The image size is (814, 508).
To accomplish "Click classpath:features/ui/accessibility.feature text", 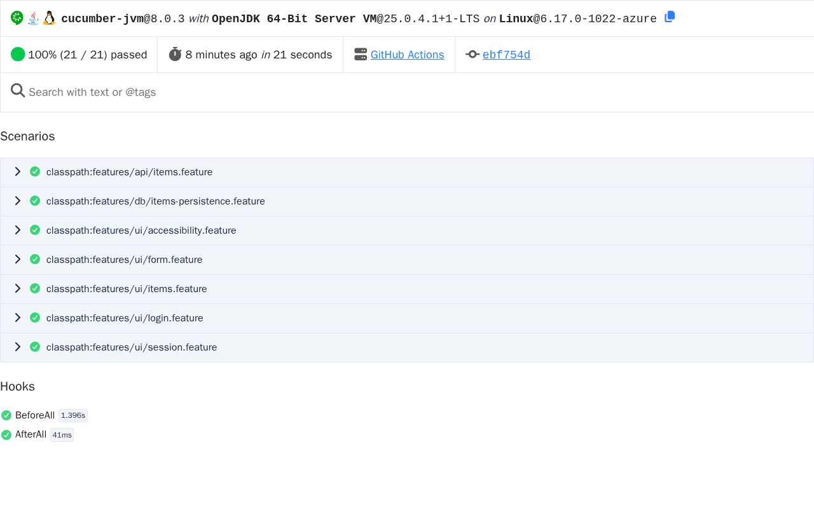I will [141, 231].
